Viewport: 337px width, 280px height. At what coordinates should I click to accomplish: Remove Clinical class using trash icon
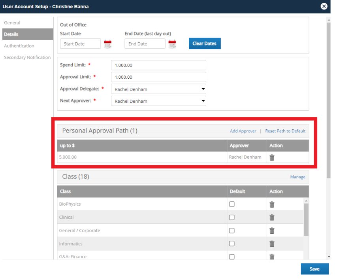pos(272,218)
